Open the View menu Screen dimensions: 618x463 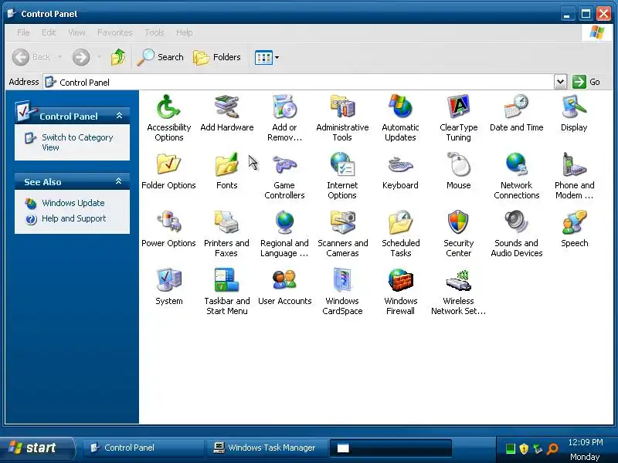coord(76,32)
